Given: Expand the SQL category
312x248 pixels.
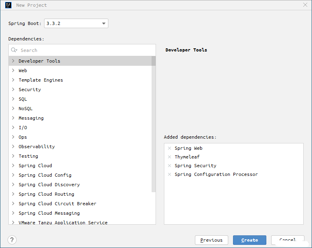Looking at the screenshot, I should 13,99.
